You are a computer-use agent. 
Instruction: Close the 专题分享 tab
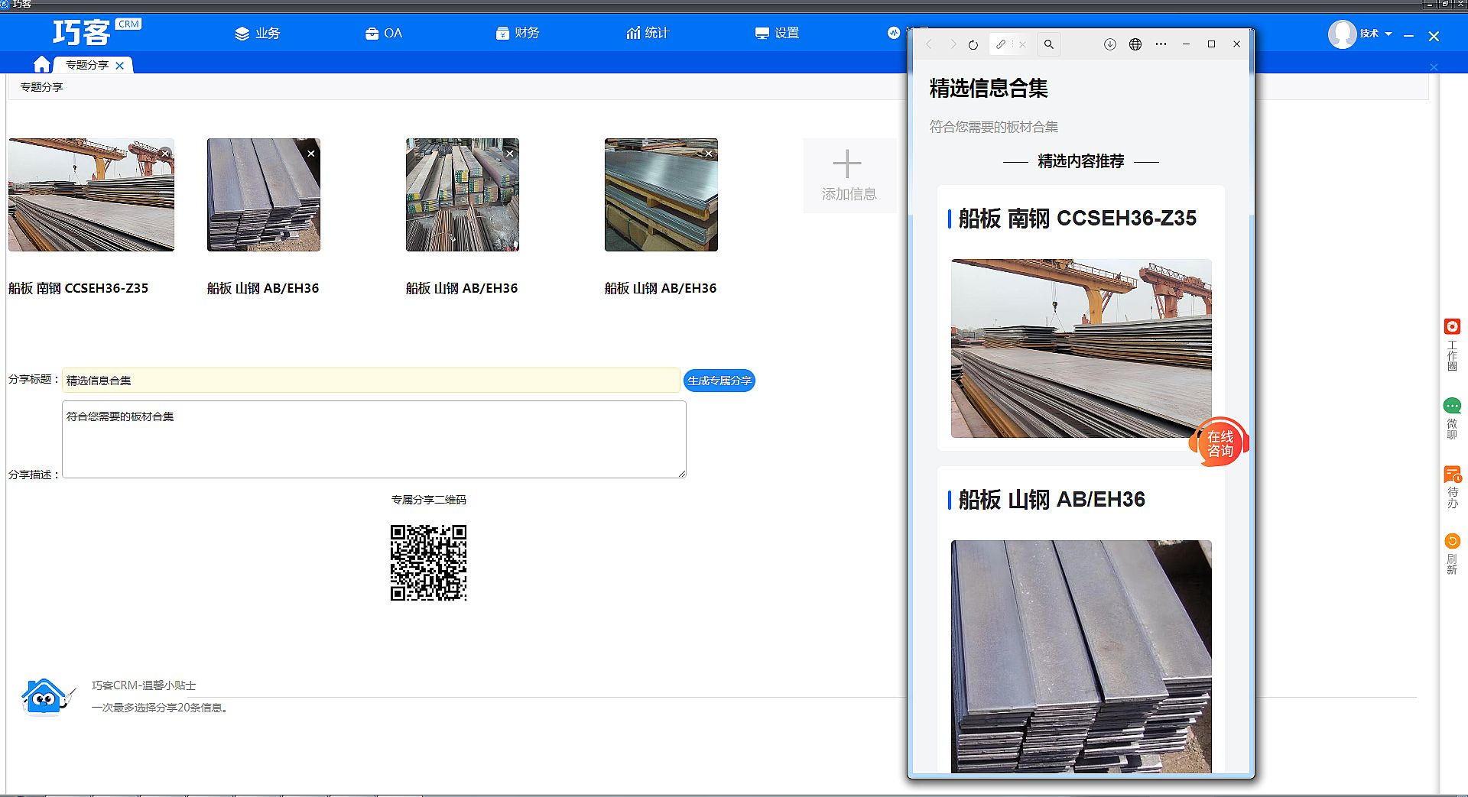coord(120,66)
